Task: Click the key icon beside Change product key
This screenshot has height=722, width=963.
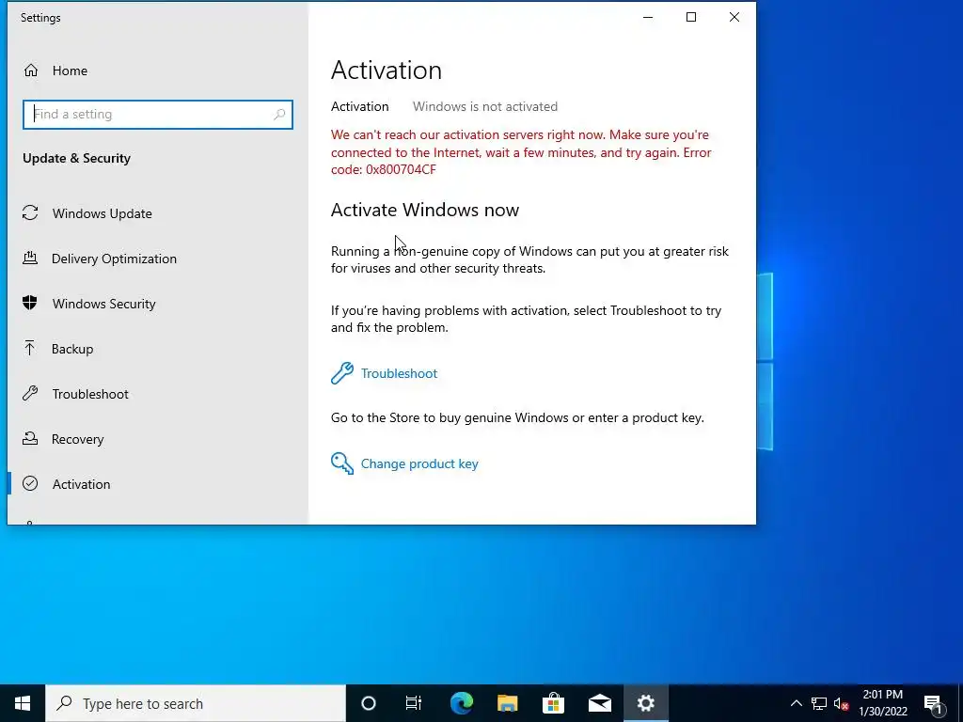Action: (342, 463)
